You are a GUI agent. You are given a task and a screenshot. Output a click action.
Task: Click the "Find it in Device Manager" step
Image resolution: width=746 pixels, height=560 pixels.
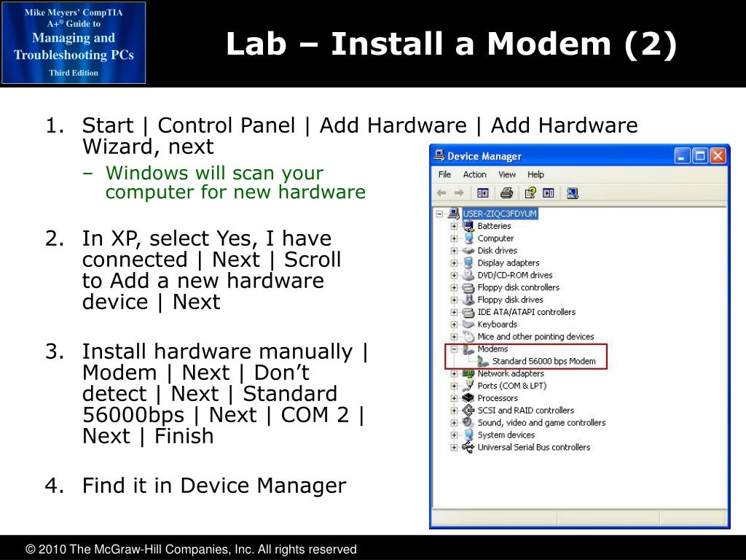[214, 485]
